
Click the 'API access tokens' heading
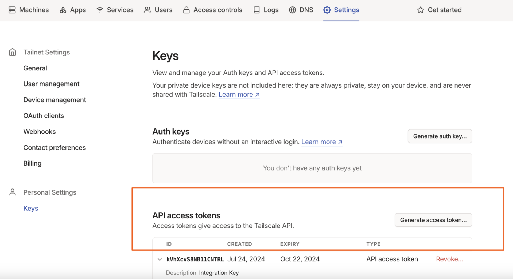(x=186, y=215)
